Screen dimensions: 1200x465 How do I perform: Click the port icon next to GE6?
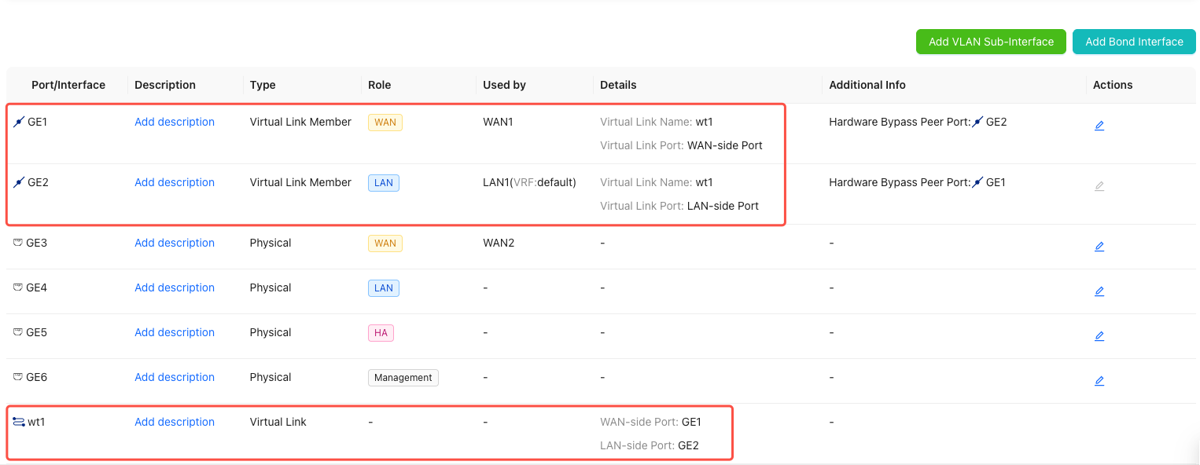coord(18,377)
